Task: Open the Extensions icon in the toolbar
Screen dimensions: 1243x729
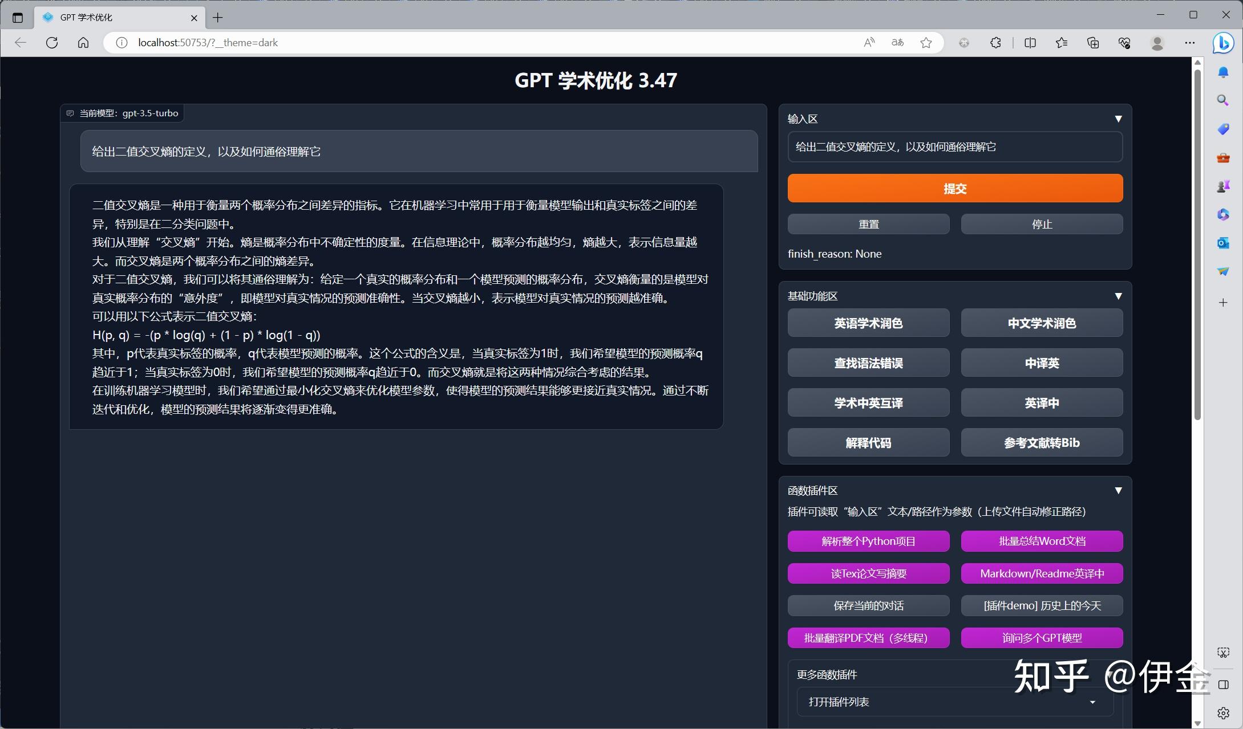Action: [x=995, y=43]
